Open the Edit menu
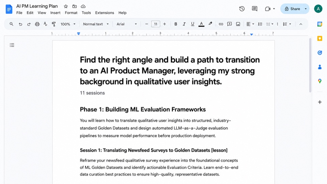 (30, 13)
